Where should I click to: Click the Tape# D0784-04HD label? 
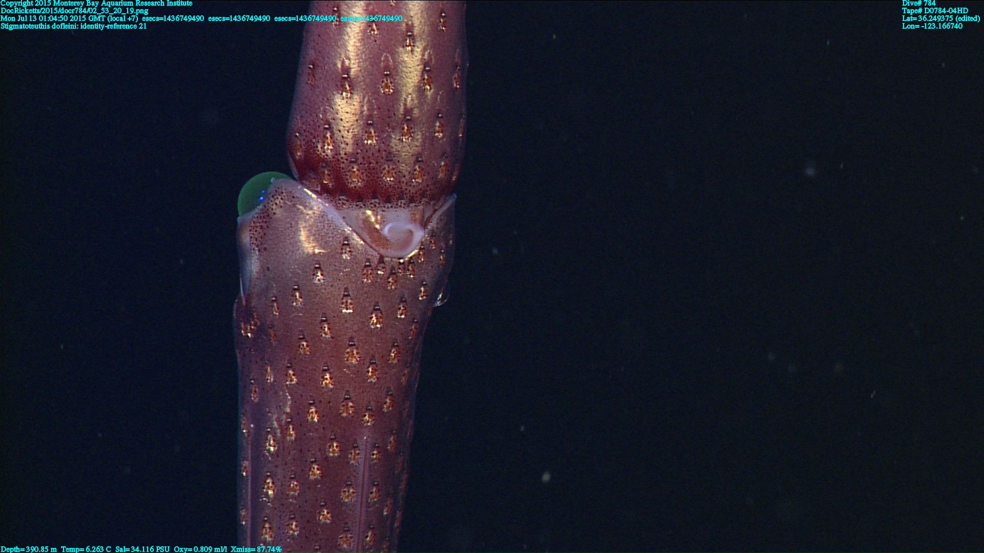click(x=935, y=11)
